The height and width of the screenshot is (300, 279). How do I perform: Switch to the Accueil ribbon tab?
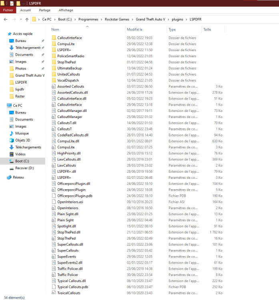[x=25, y=10]
